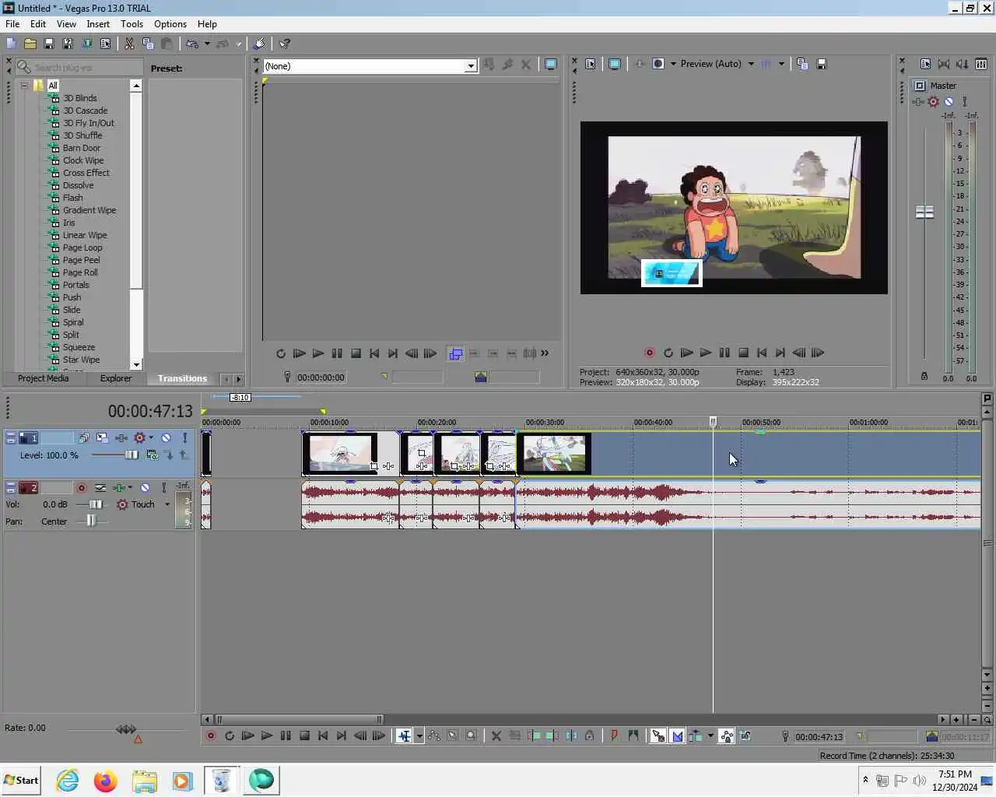
Task: Toggle Automatic Crossfades in the timeline toolbar
Action: [677, 736]
